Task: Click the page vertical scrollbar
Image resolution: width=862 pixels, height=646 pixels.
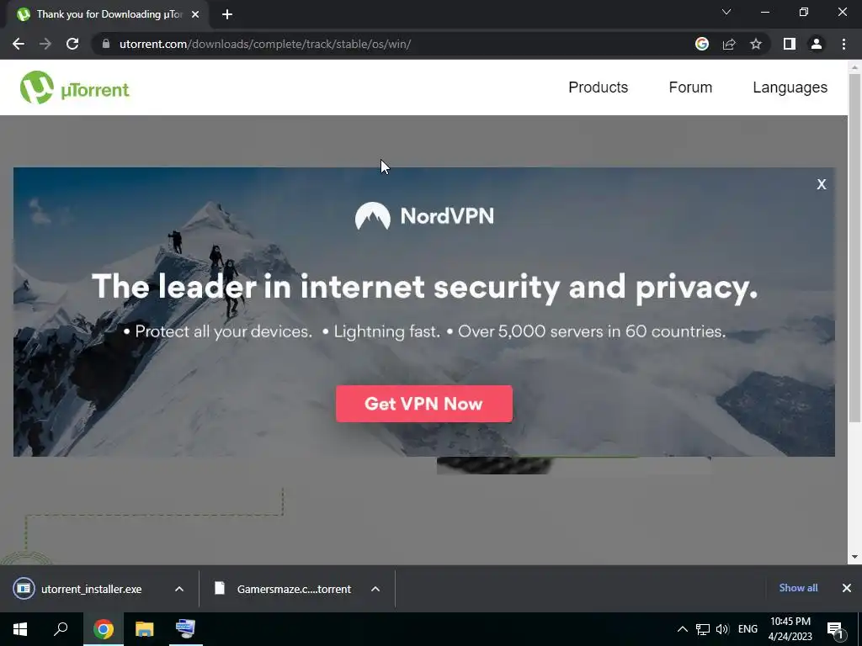Action: pos(854,247)
